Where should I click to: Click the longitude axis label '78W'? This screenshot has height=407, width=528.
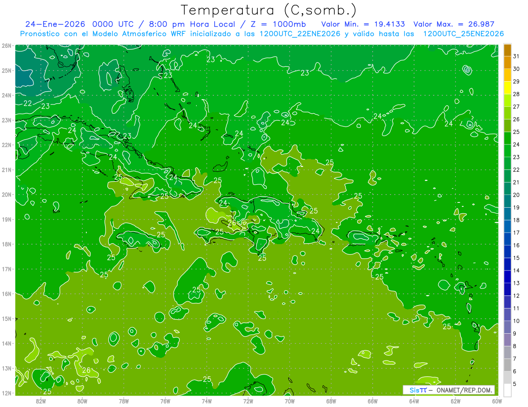124,401
